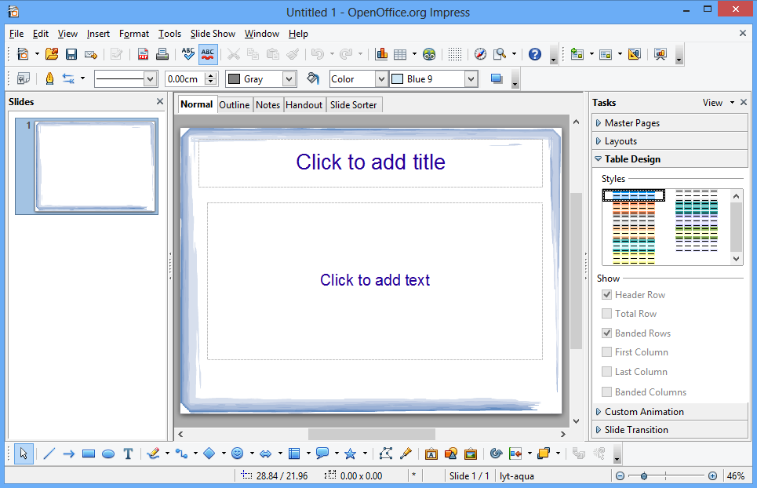Open the OpenOffice Help icon
757x488 pixels.
coord(535,54)
